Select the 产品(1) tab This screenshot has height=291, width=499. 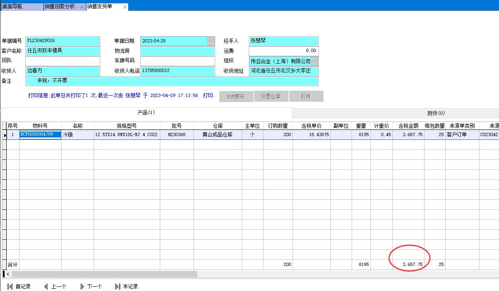tap(146, 112)
